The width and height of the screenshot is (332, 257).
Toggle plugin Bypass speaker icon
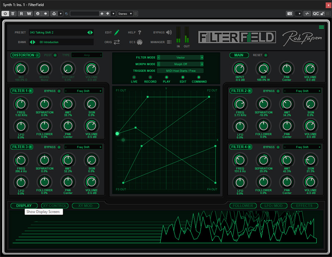[169, 32]
